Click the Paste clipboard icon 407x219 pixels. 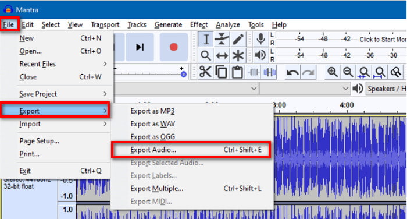(237, 72)
